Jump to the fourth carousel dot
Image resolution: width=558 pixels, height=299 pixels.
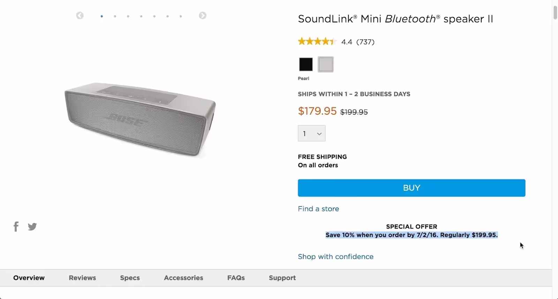click(141, 16)
